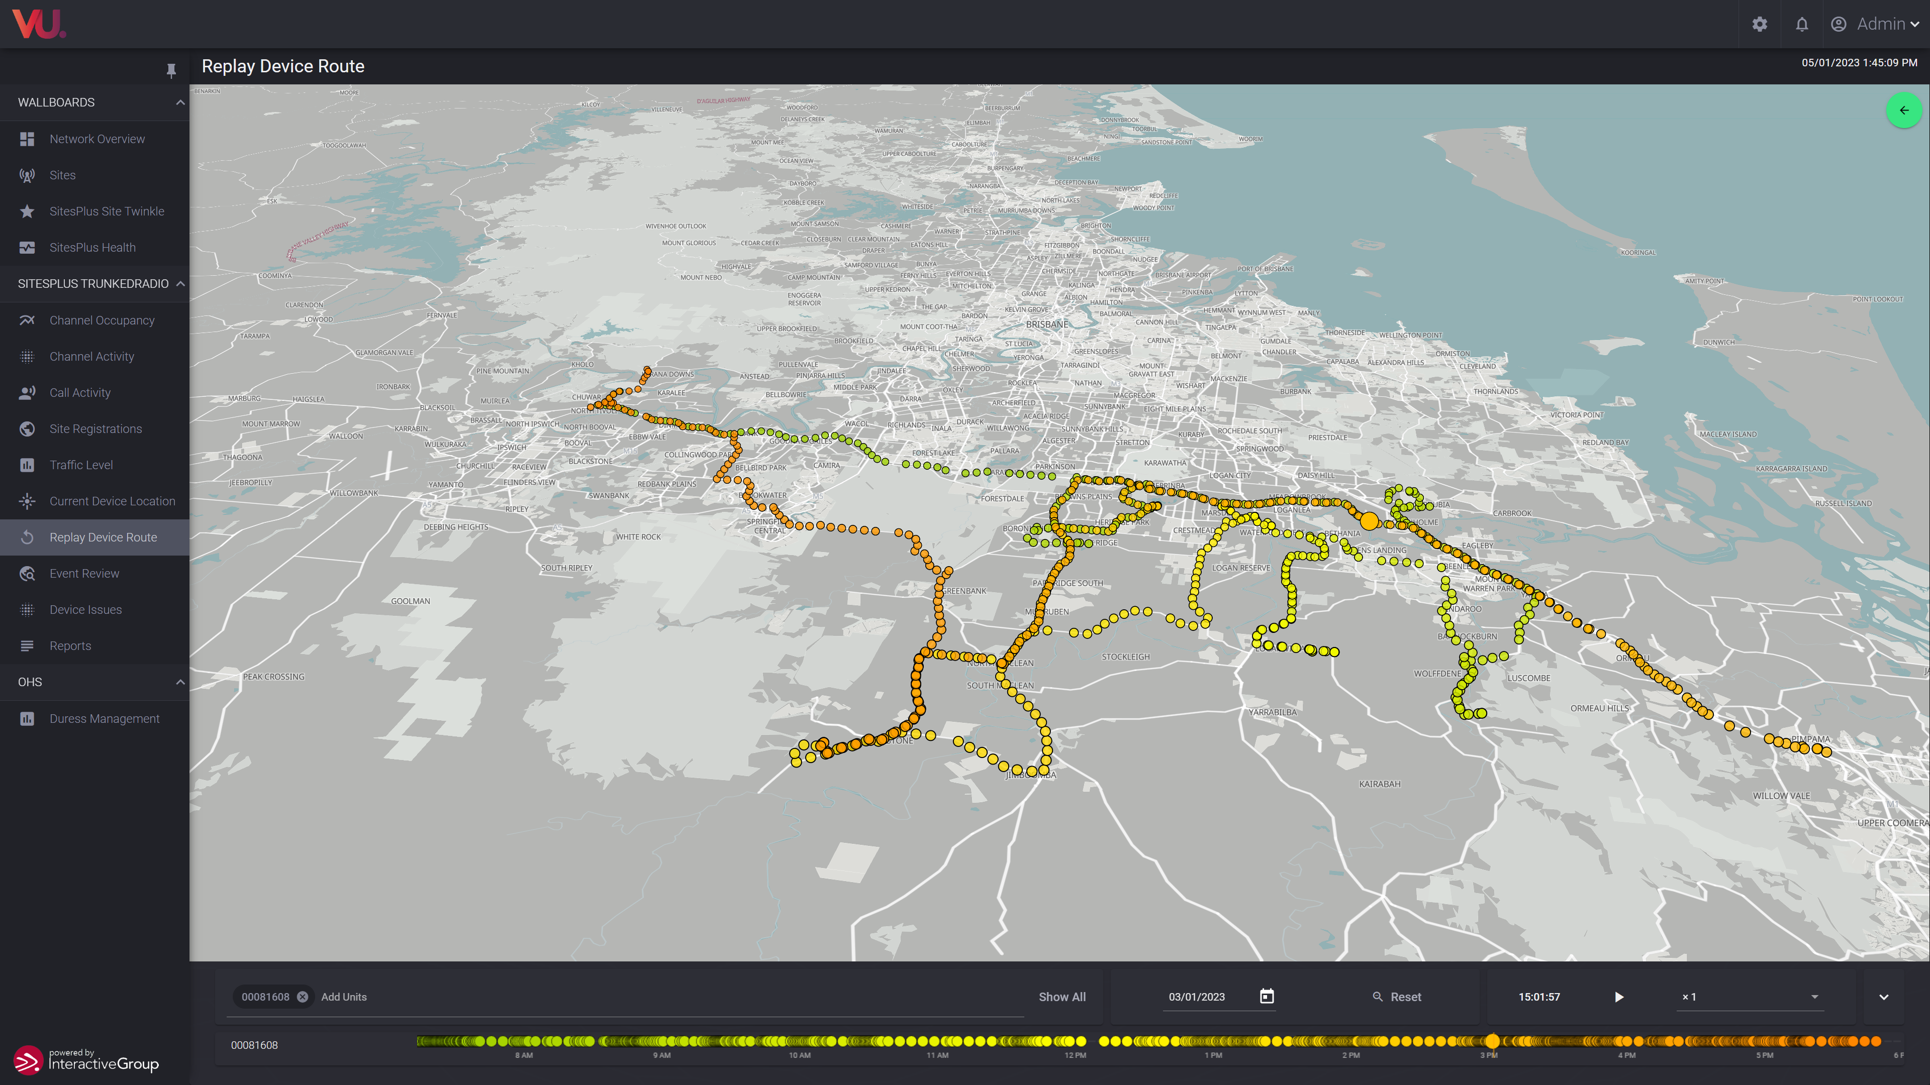Click large orange current position marker on map

1369,521
